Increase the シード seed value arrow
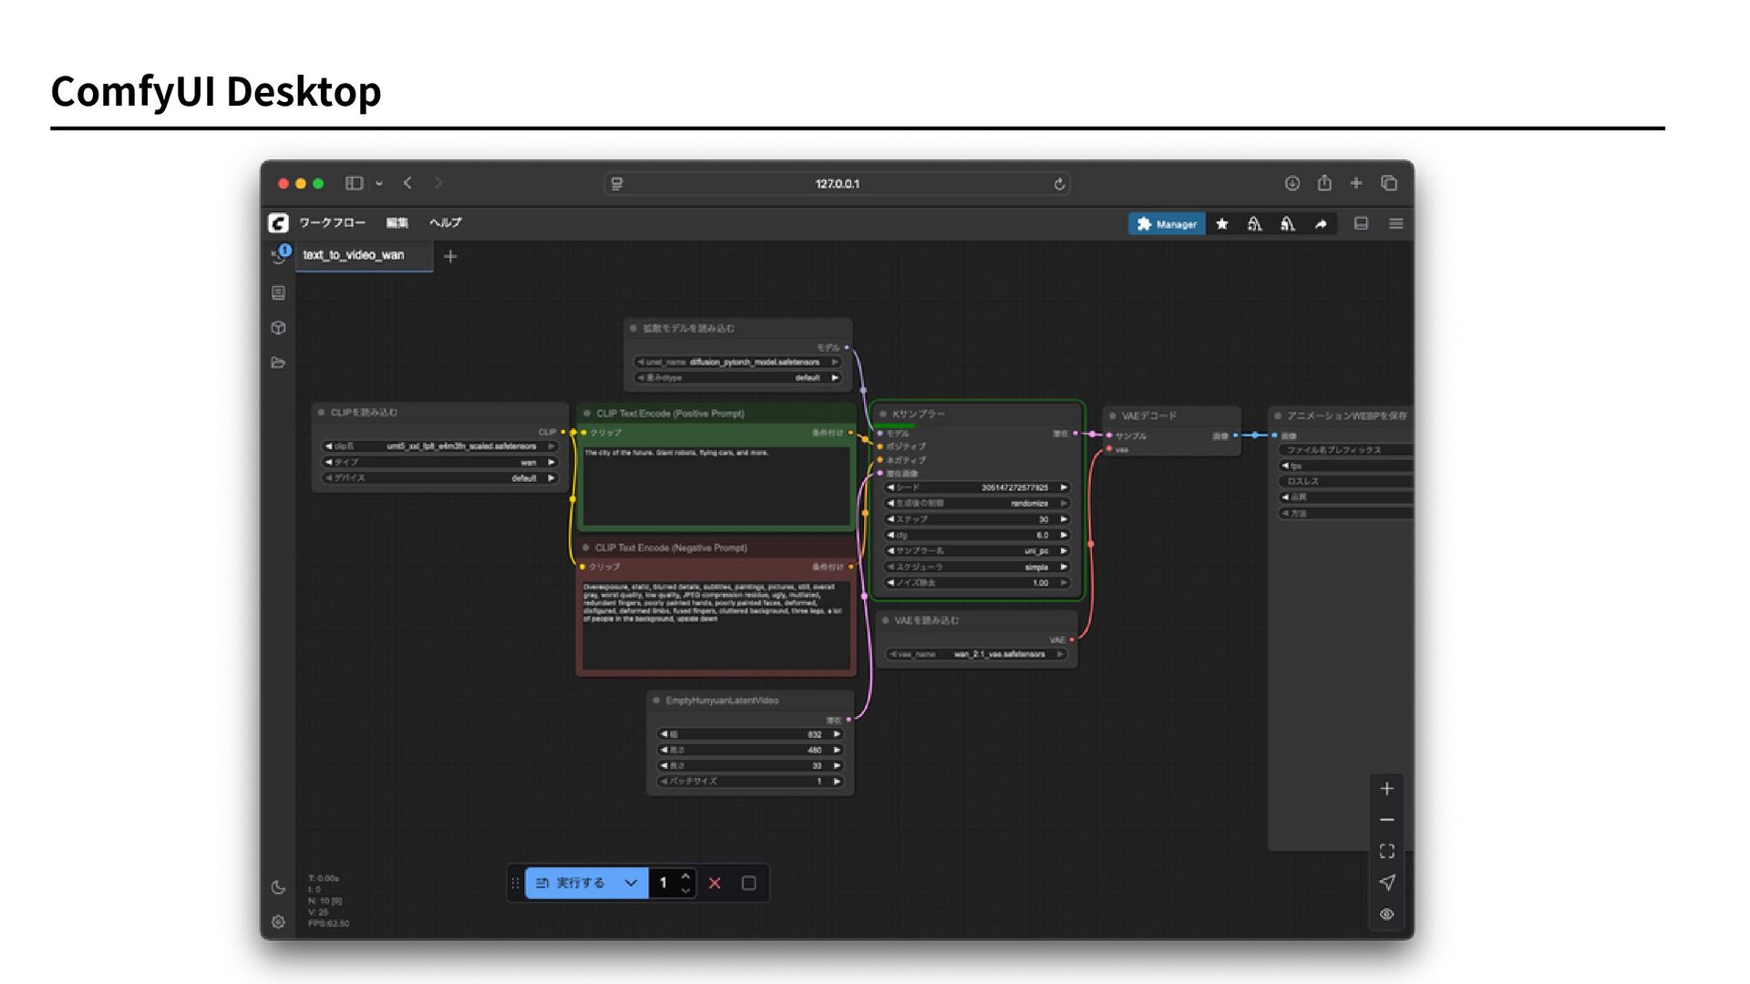Viewport: 1750px width, 984px height. (1063, 487)
